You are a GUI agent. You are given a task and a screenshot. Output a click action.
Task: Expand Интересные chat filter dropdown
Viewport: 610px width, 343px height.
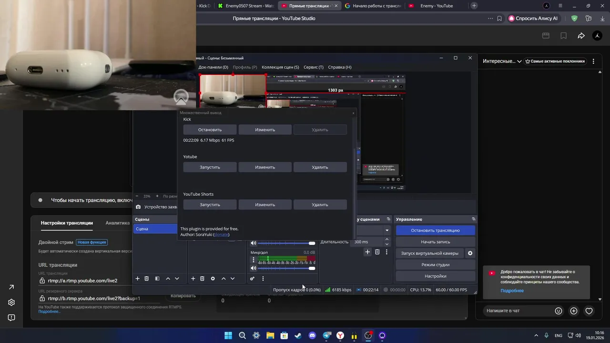502,61
